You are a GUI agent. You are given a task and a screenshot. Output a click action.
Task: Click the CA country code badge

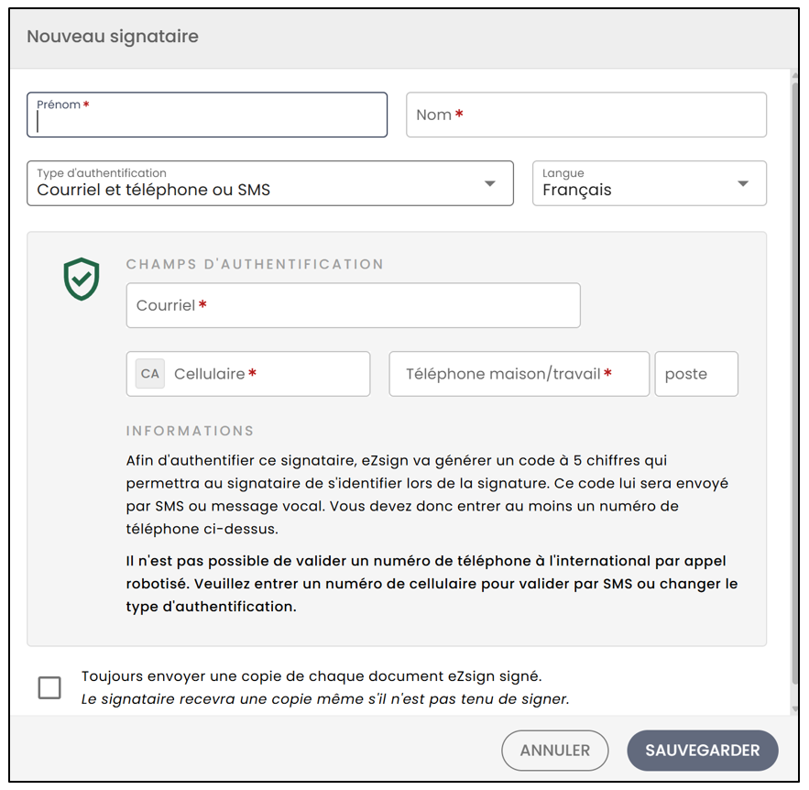pos(150,374)
